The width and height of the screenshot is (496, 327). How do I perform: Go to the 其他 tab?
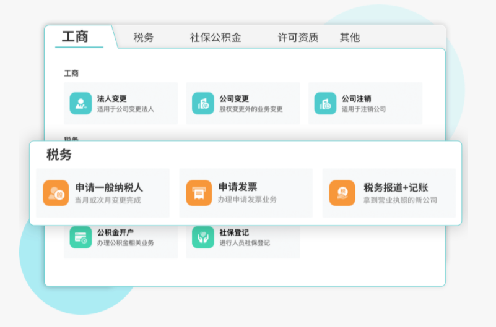(x=350, y=38)
